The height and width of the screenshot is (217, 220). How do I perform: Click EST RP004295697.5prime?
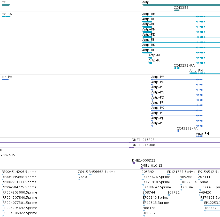click(20, 208)
